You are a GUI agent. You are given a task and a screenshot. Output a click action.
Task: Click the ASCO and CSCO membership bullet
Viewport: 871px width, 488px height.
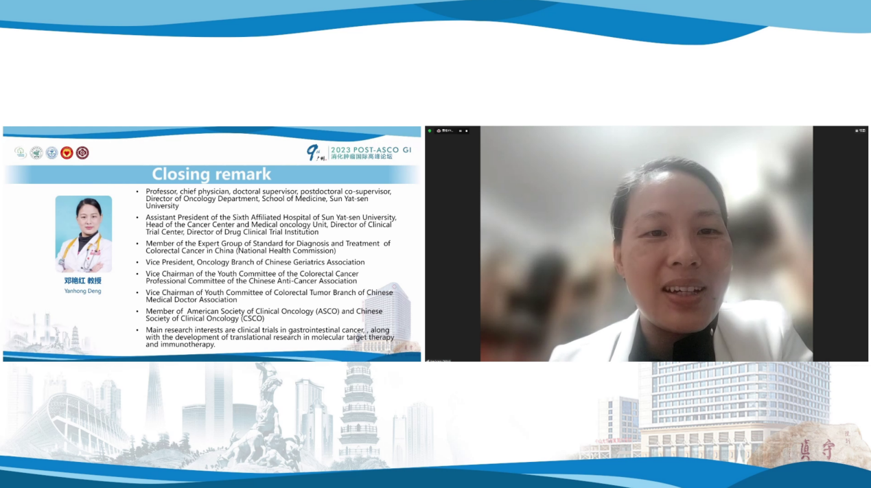[264, 315]
